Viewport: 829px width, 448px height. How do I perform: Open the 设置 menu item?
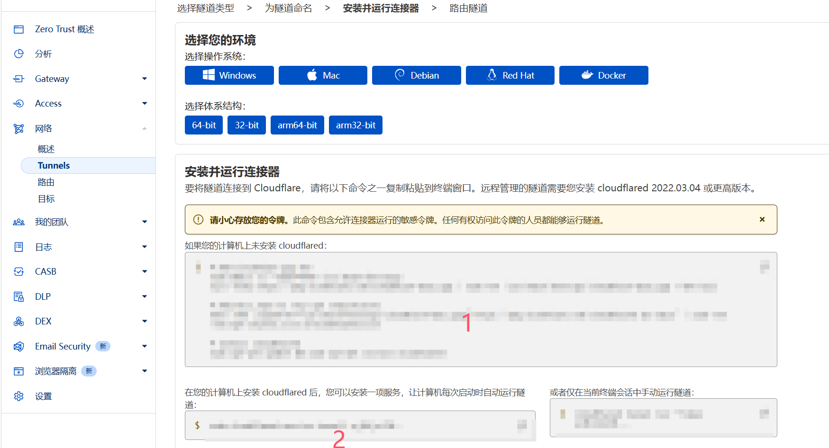coord(43,396)
